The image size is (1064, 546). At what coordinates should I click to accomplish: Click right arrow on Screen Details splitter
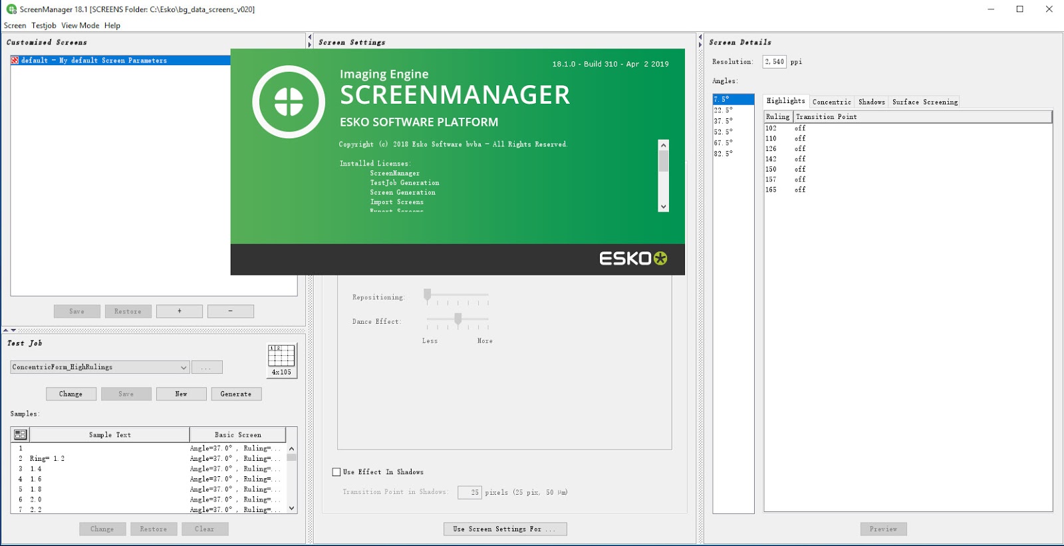(x=700, y=45)
